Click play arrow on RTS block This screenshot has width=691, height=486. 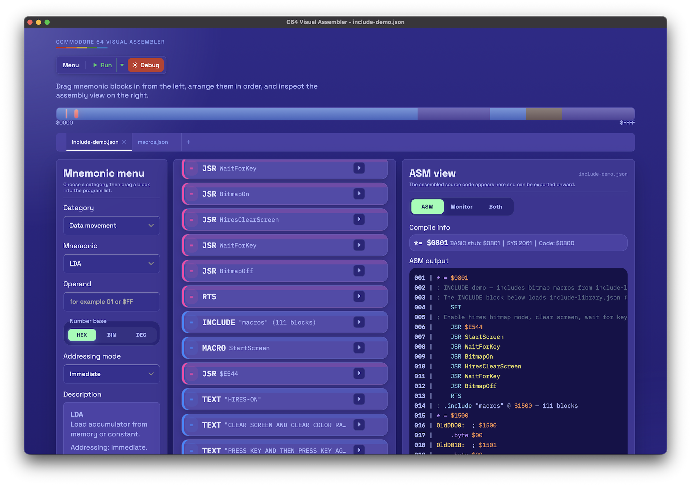[x=359, y=296]
